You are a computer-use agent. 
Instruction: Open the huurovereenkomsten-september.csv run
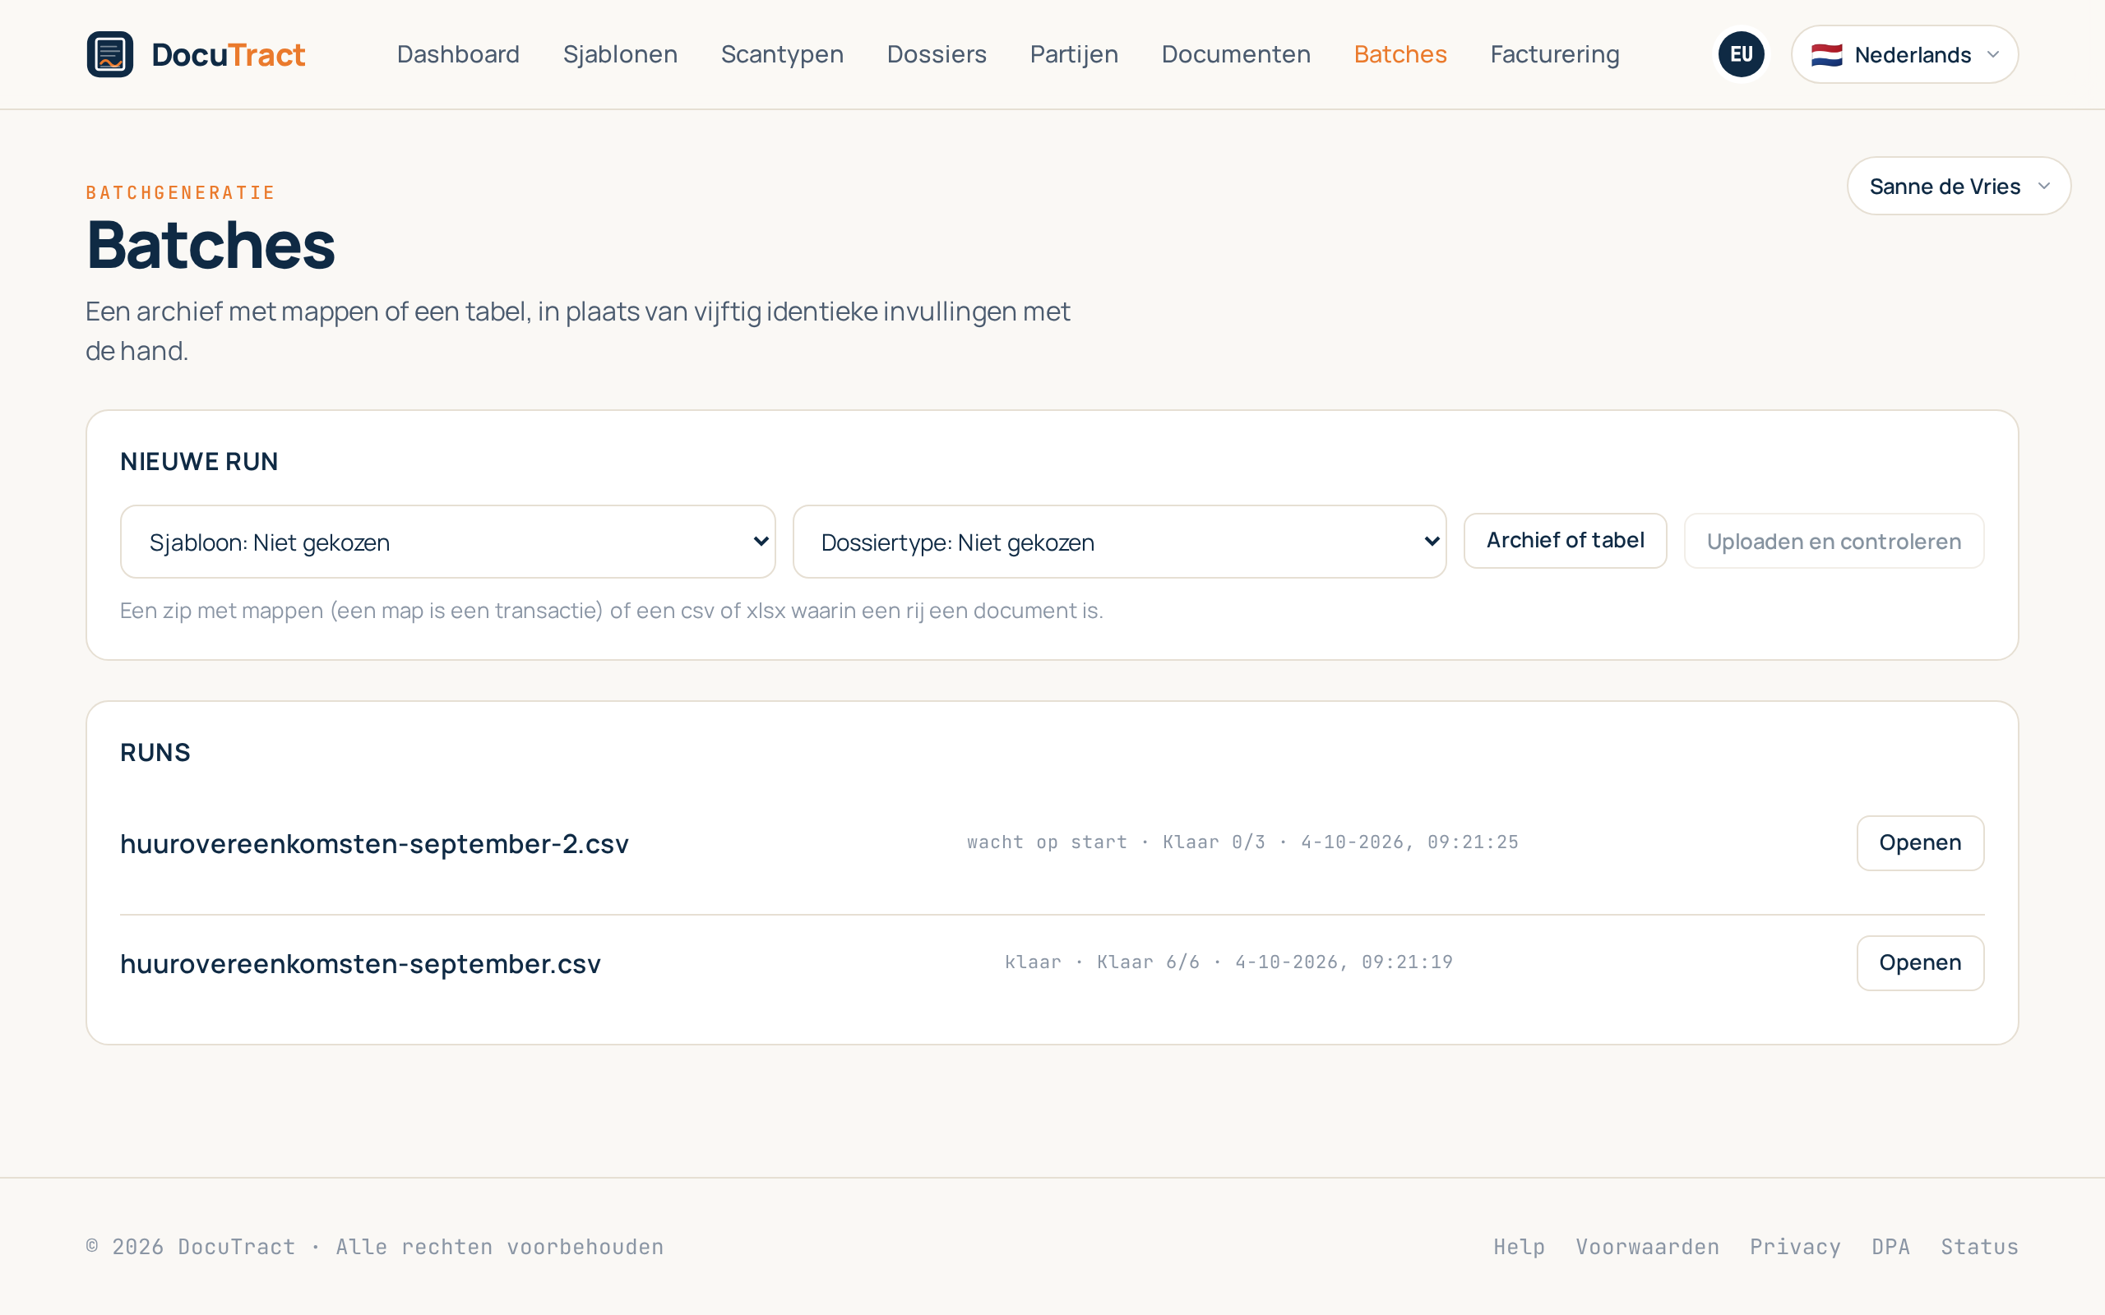[x=1920, y=962]
